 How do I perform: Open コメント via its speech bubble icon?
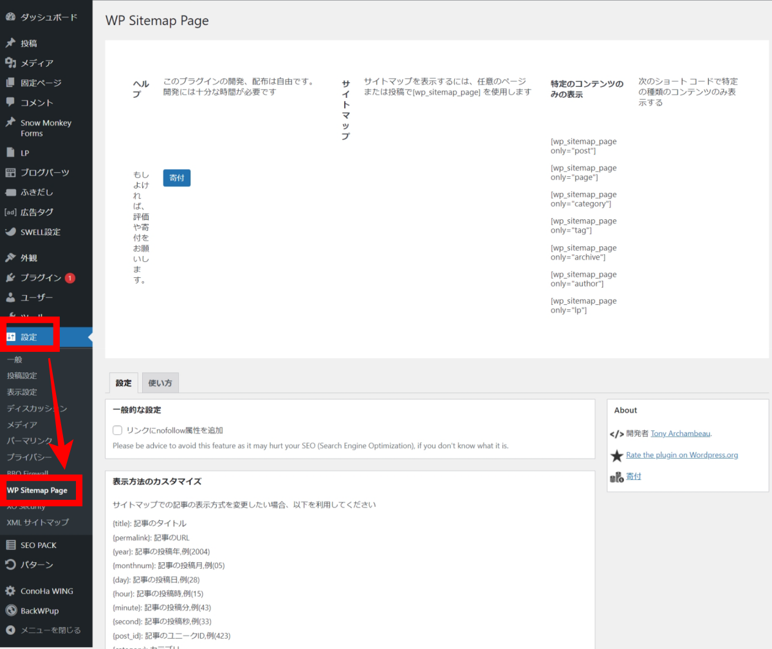pyautogui.click(x=11, y=102)
